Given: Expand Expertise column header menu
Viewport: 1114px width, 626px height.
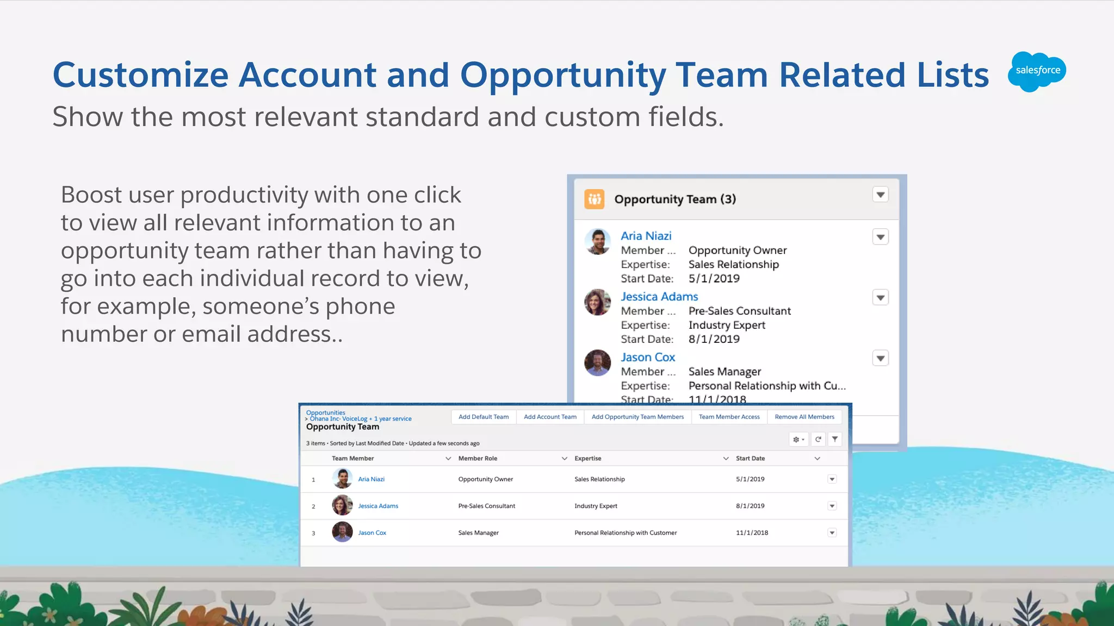Looking at the screenshot, I should 726,459.
